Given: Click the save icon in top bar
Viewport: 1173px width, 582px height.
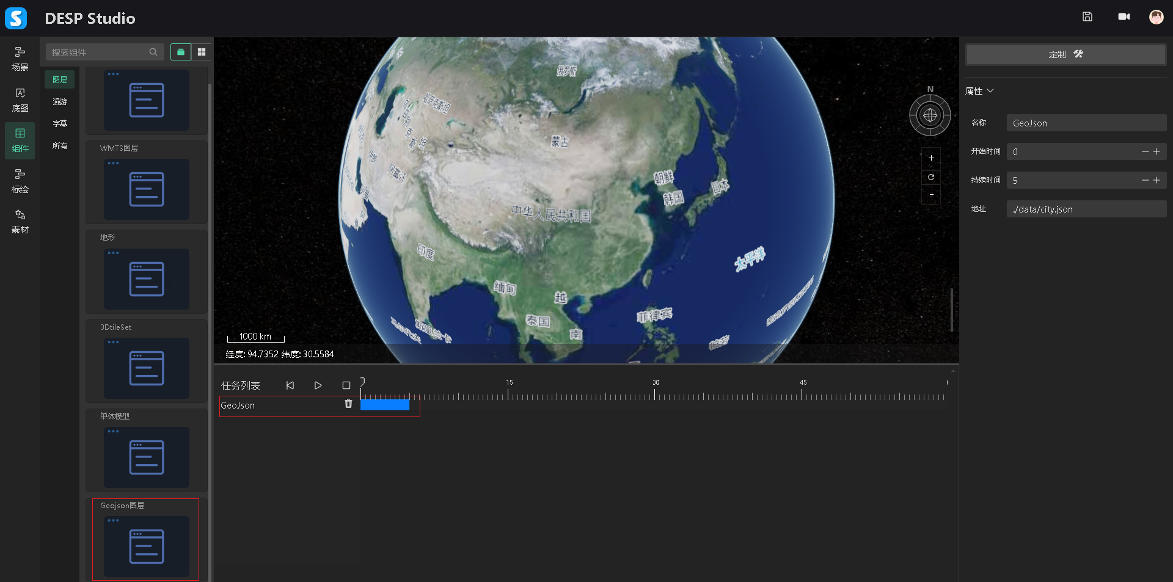Looking at the screenshot, I should click(x=1087, y=17).
